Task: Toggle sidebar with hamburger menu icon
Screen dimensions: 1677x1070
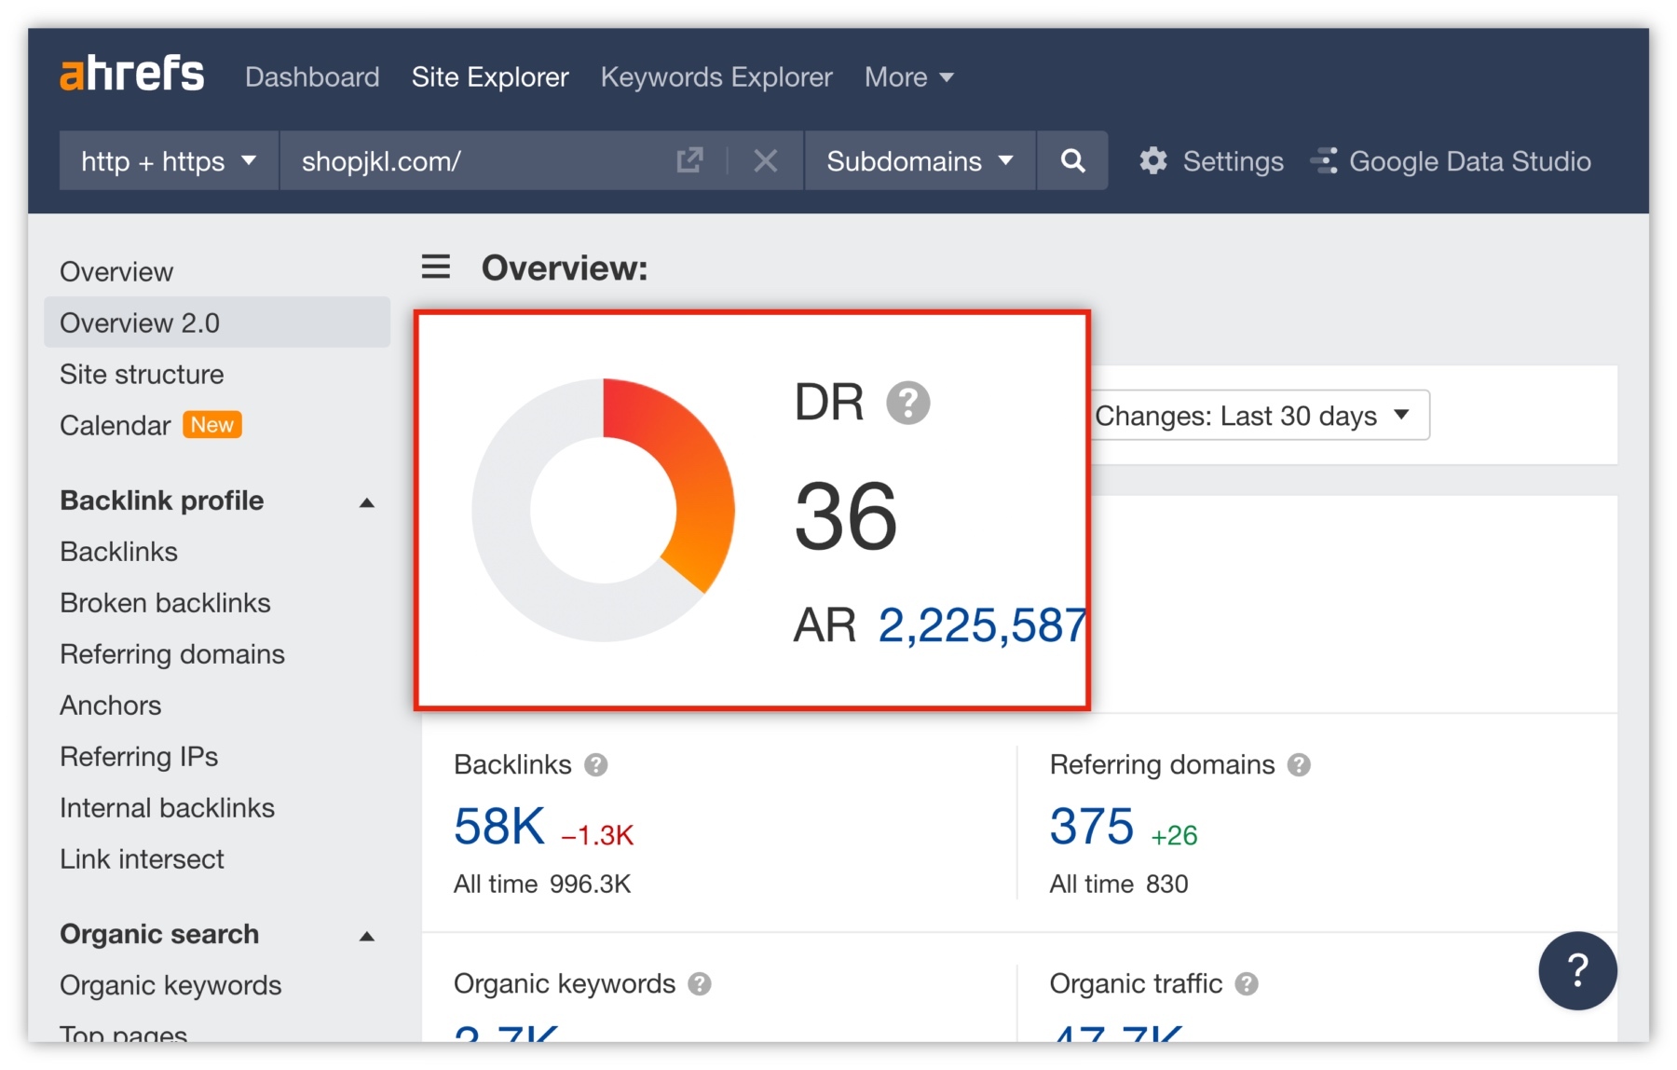Action: (435, 267)
